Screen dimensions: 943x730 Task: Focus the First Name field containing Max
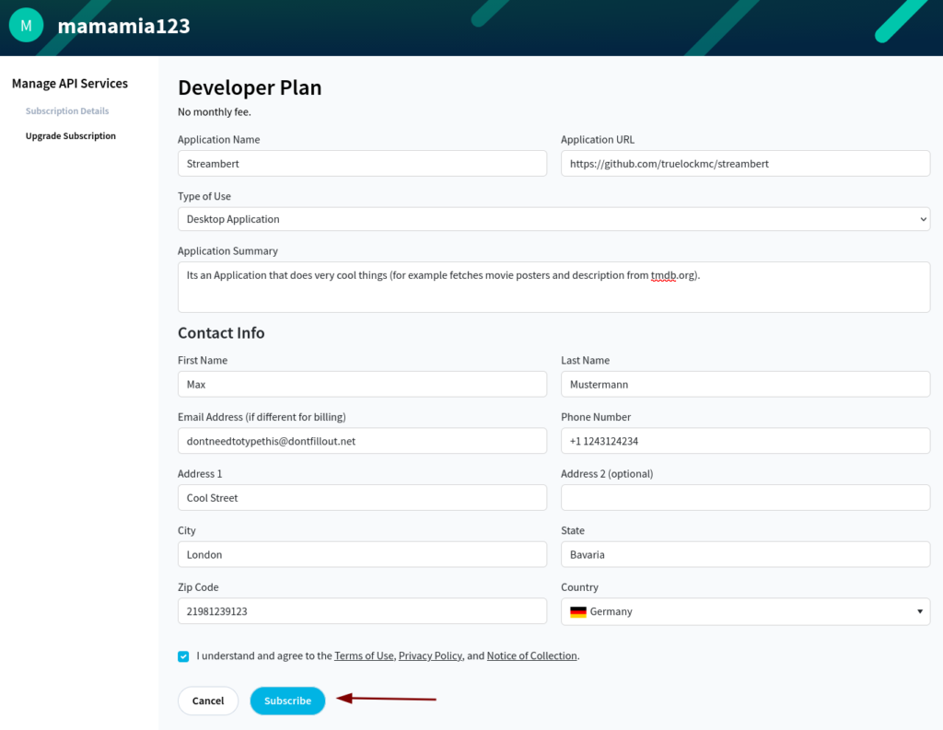click(x=362, y=384)
